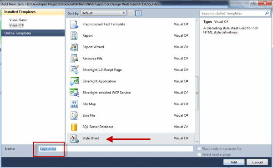Choose the Site Map icon
Screen dimensions: 273x168
[x=74, y=104]
